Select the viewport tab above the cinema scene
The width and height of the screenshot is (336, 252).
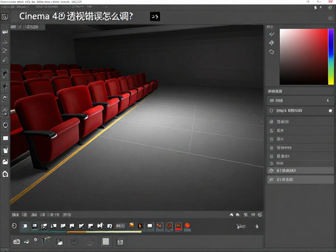(27, 27)
